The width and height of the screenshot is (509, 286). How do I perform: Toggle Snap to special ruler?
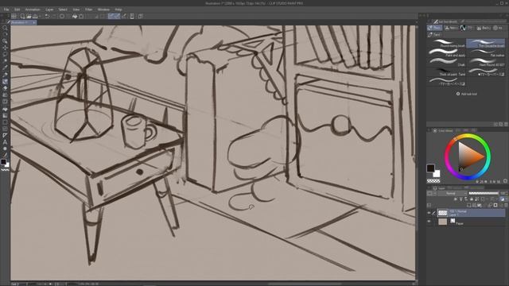pos(117,16)
